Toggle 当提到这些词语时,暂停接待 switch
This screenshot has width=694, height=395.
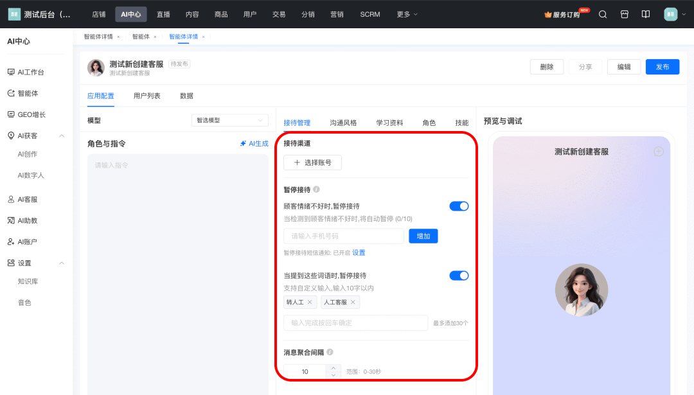tap(459, 276)
